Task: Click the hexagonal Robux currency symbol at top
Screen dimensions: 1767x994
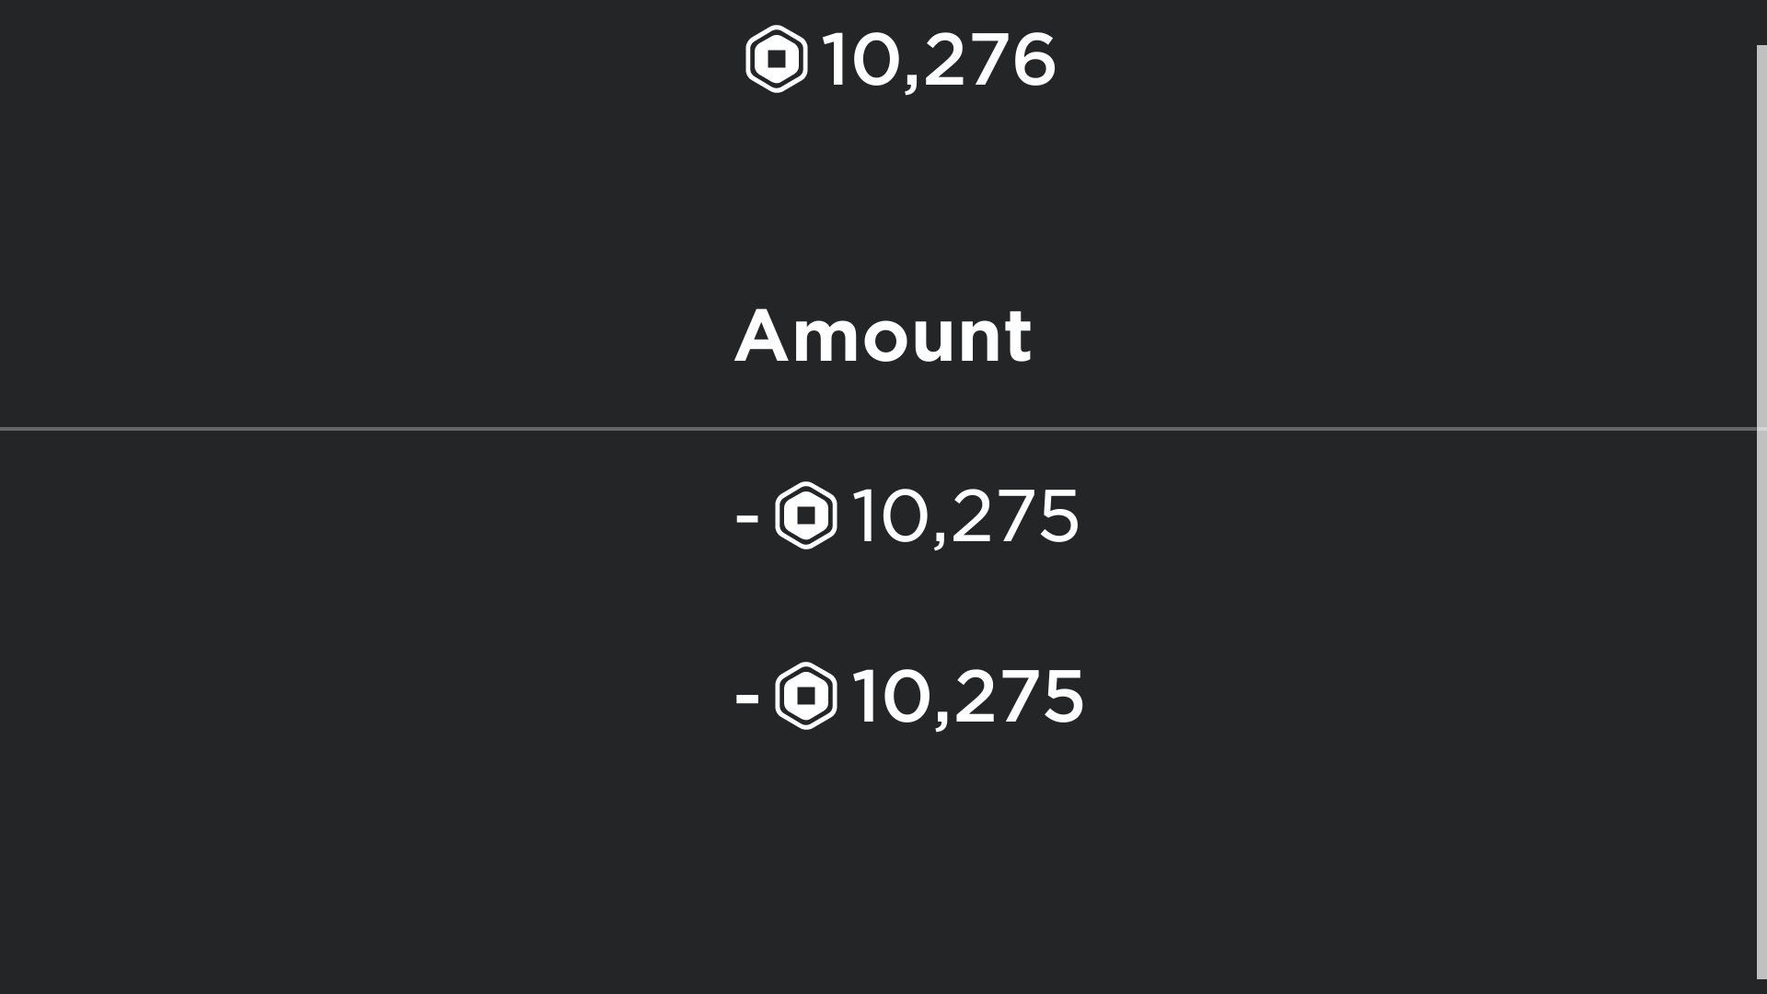Action: (778, 60)
